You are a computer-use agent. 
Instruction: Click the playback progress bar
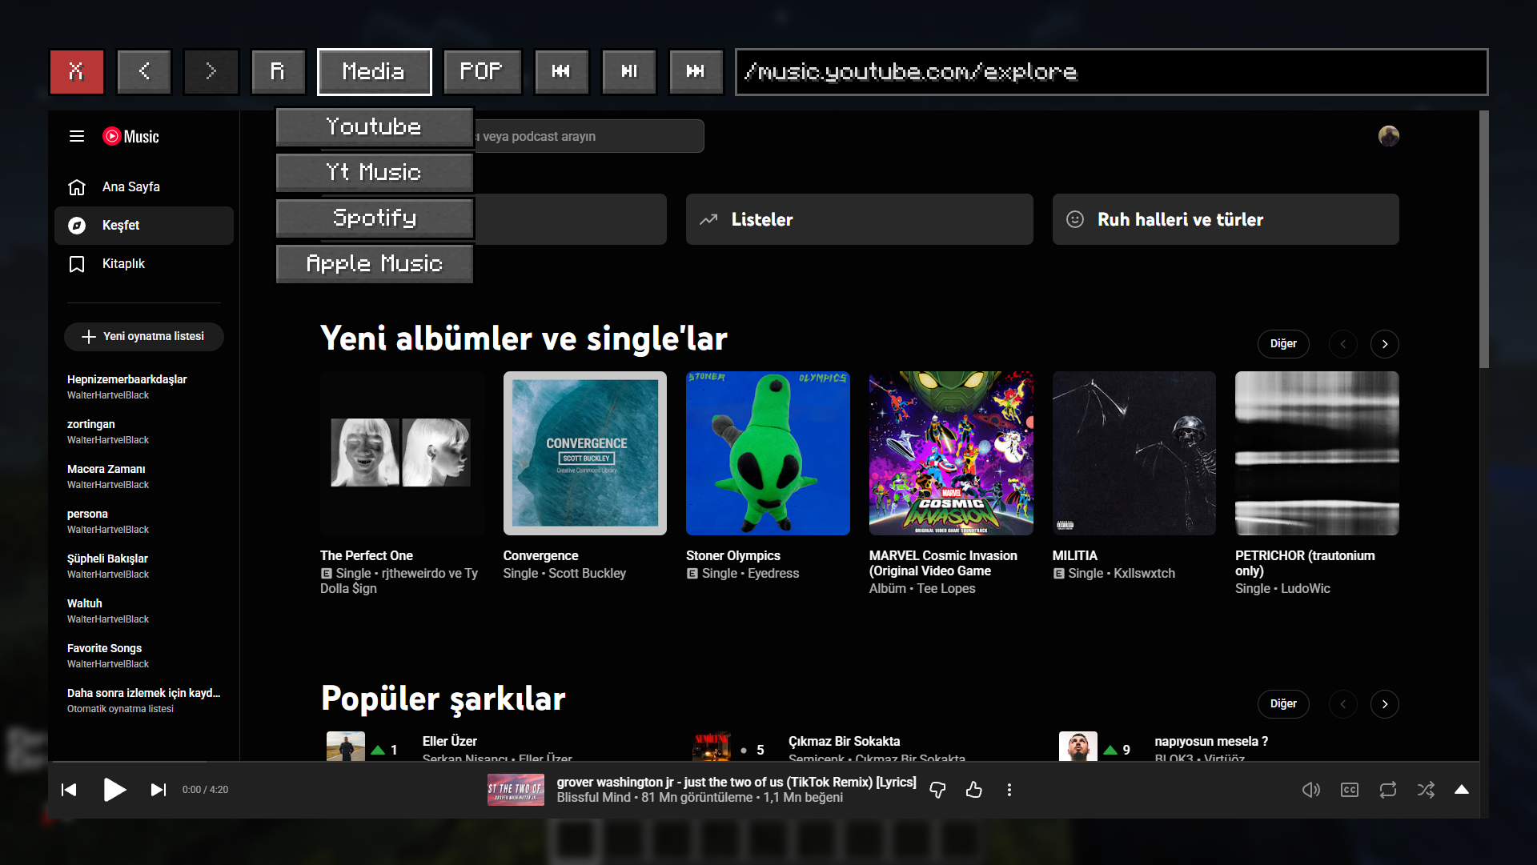click(764, 762)
